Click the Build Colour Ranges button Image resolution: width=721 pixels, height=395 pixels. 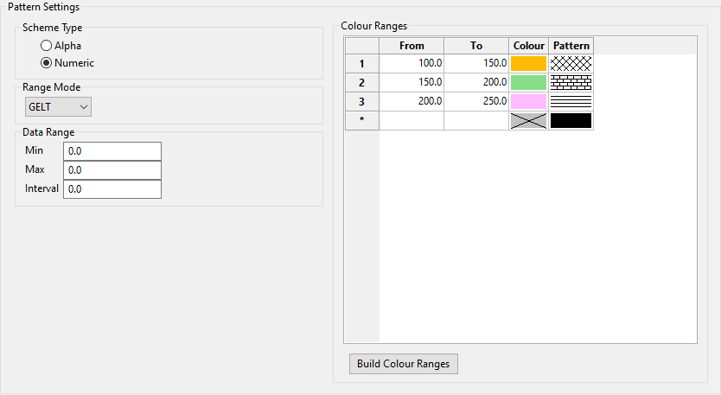click(403, 364)
